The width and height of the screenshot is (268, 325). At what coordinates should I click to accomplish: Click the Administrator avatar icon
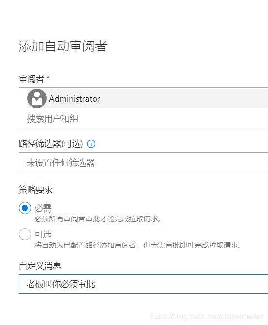pos(37,98)
